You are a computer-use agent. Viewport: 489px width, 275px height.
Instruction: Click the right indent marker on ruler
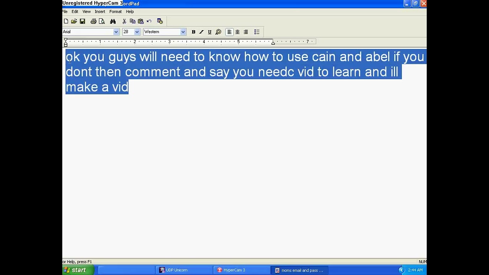click(x=273, y=43)
